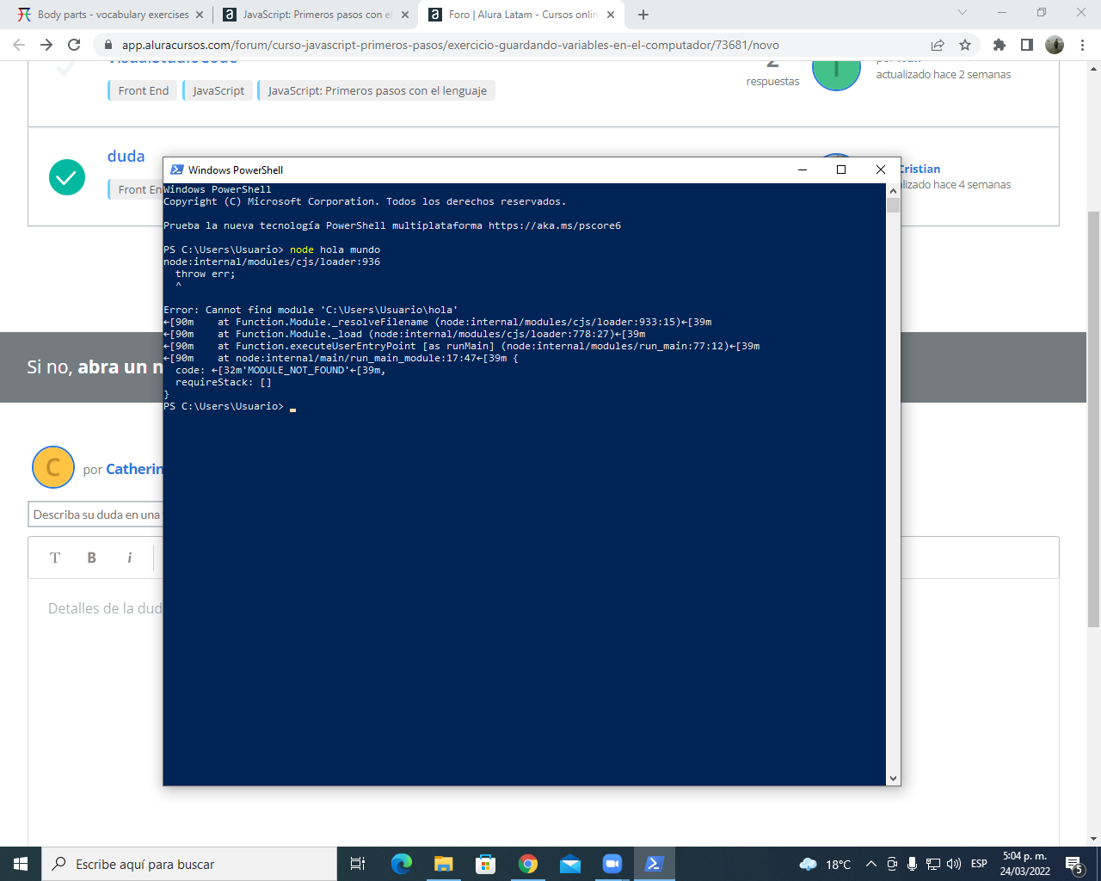Click the 'node hola mundo' command text
The image size is (1101, 881).
click(x=335, y=250)
